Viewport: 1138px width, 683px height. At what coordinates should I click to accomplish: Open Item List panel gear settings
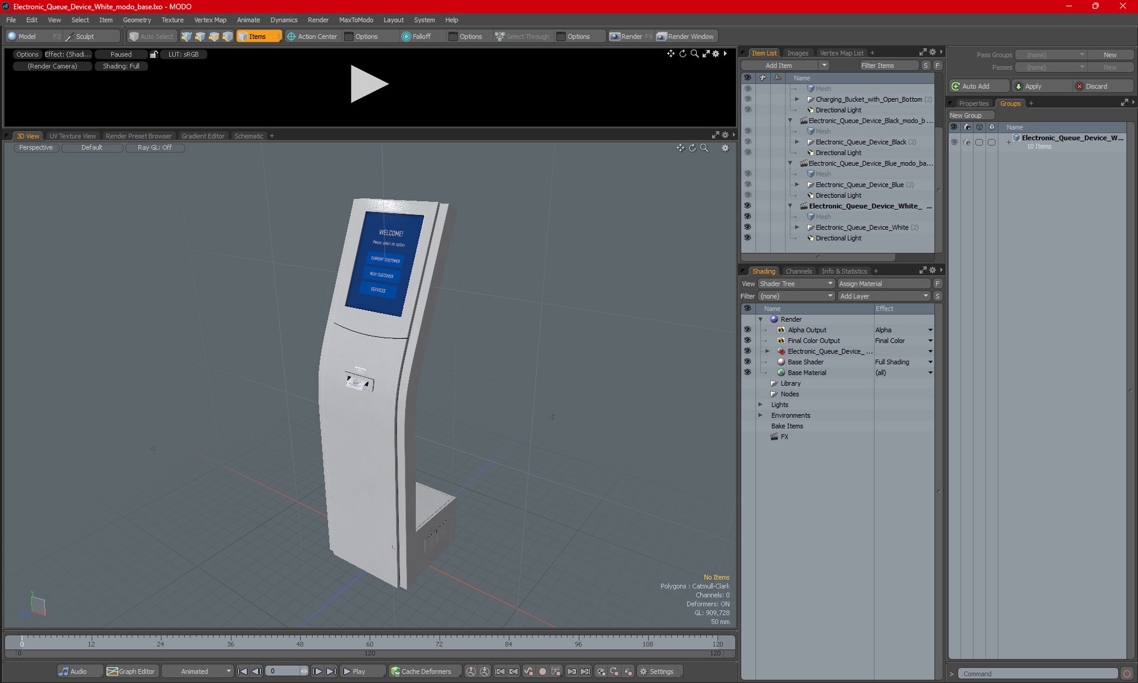click(x=933, y=52)
